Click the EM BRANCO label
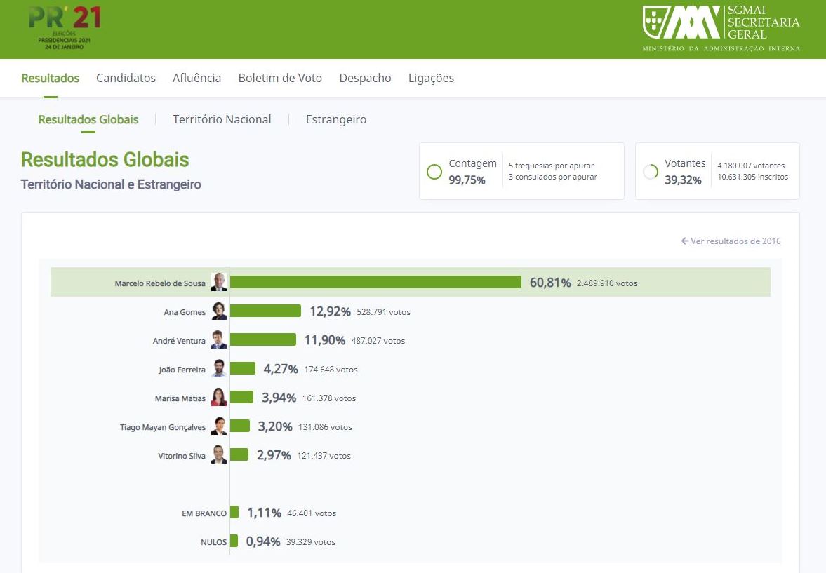The width and height of the screenshot is (826, 573). tap(204, 513)
